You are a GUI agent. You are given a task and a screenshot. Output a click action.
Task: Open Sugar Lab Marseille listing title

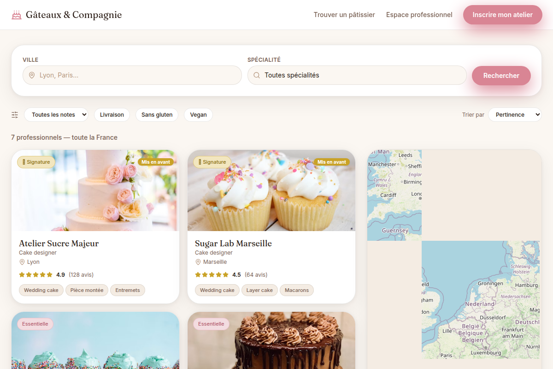[233, 244]
